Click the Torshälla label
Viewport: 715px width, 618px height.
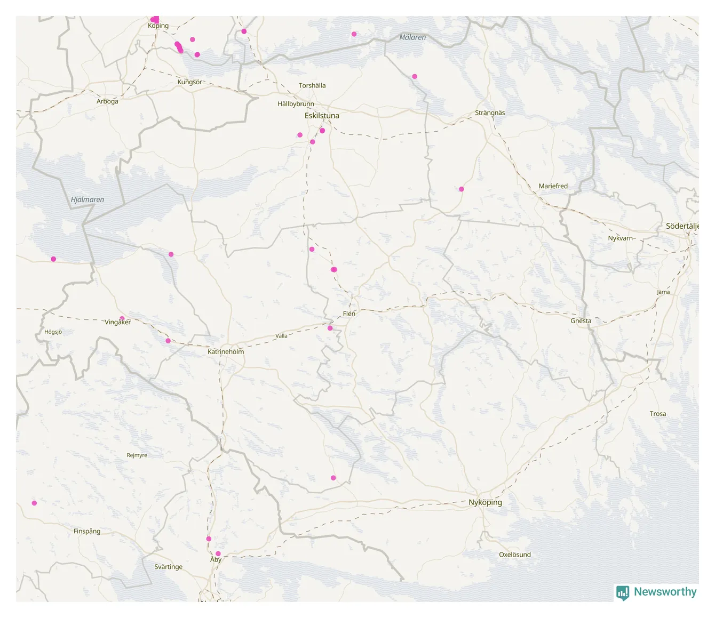pos(312,85)
